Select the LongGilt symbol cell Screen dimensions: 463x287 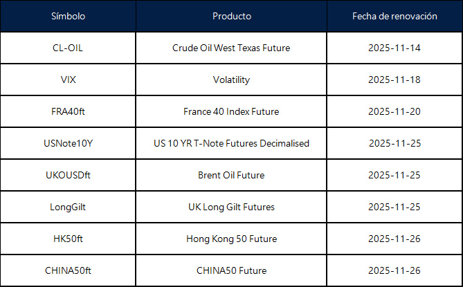coord(68,207)
